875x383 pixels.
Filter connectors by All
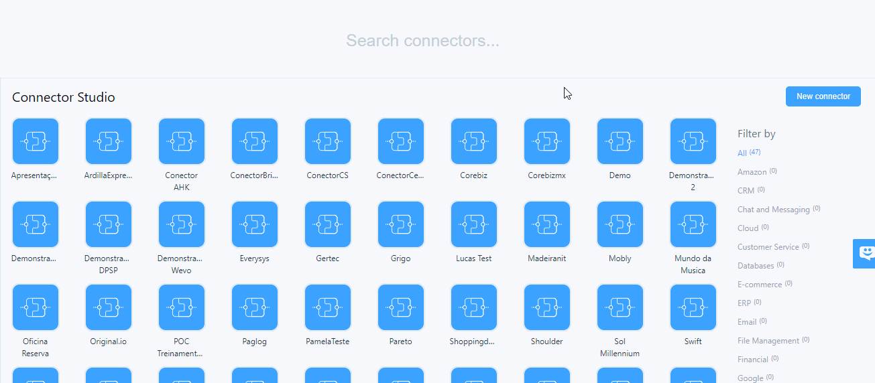coord(742,153)
